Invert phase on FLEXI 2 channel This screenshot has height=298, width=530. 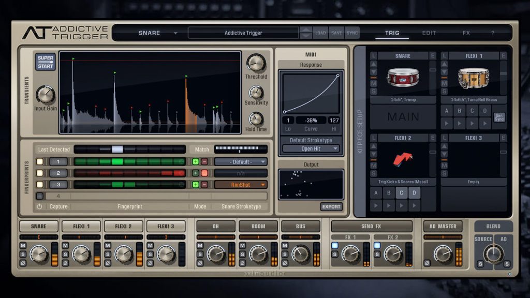(x=108, y=263)
